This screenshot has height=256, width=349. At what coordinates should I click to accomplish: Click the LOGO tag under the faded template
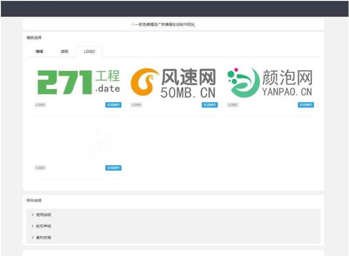coord(40,168)
